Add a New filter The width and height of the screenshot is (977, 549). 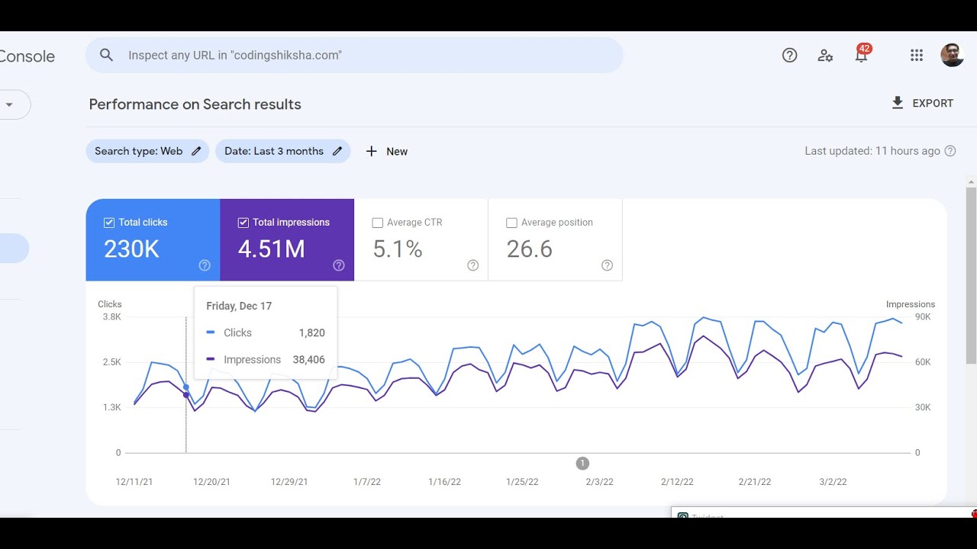click(x=387, y=151)
